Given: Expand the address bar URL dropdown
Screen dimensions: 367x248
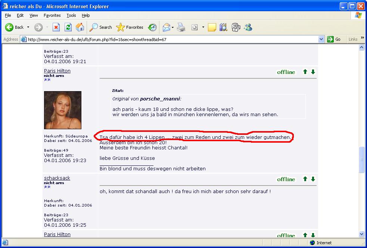Looking at the screenshot, I should click(x=321, y=39).
